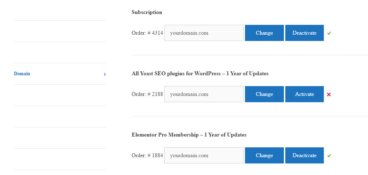Viewport: 368px width, 175px height.
Task: Select the Subscription section heading
Action: (147, 12)
